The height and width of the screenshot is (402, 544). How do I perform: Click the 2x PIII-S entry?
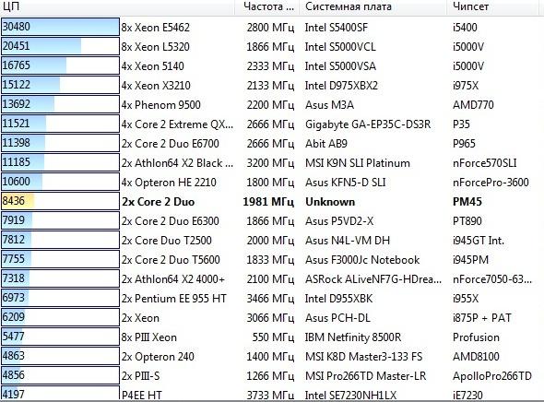(x=140, y=376)
